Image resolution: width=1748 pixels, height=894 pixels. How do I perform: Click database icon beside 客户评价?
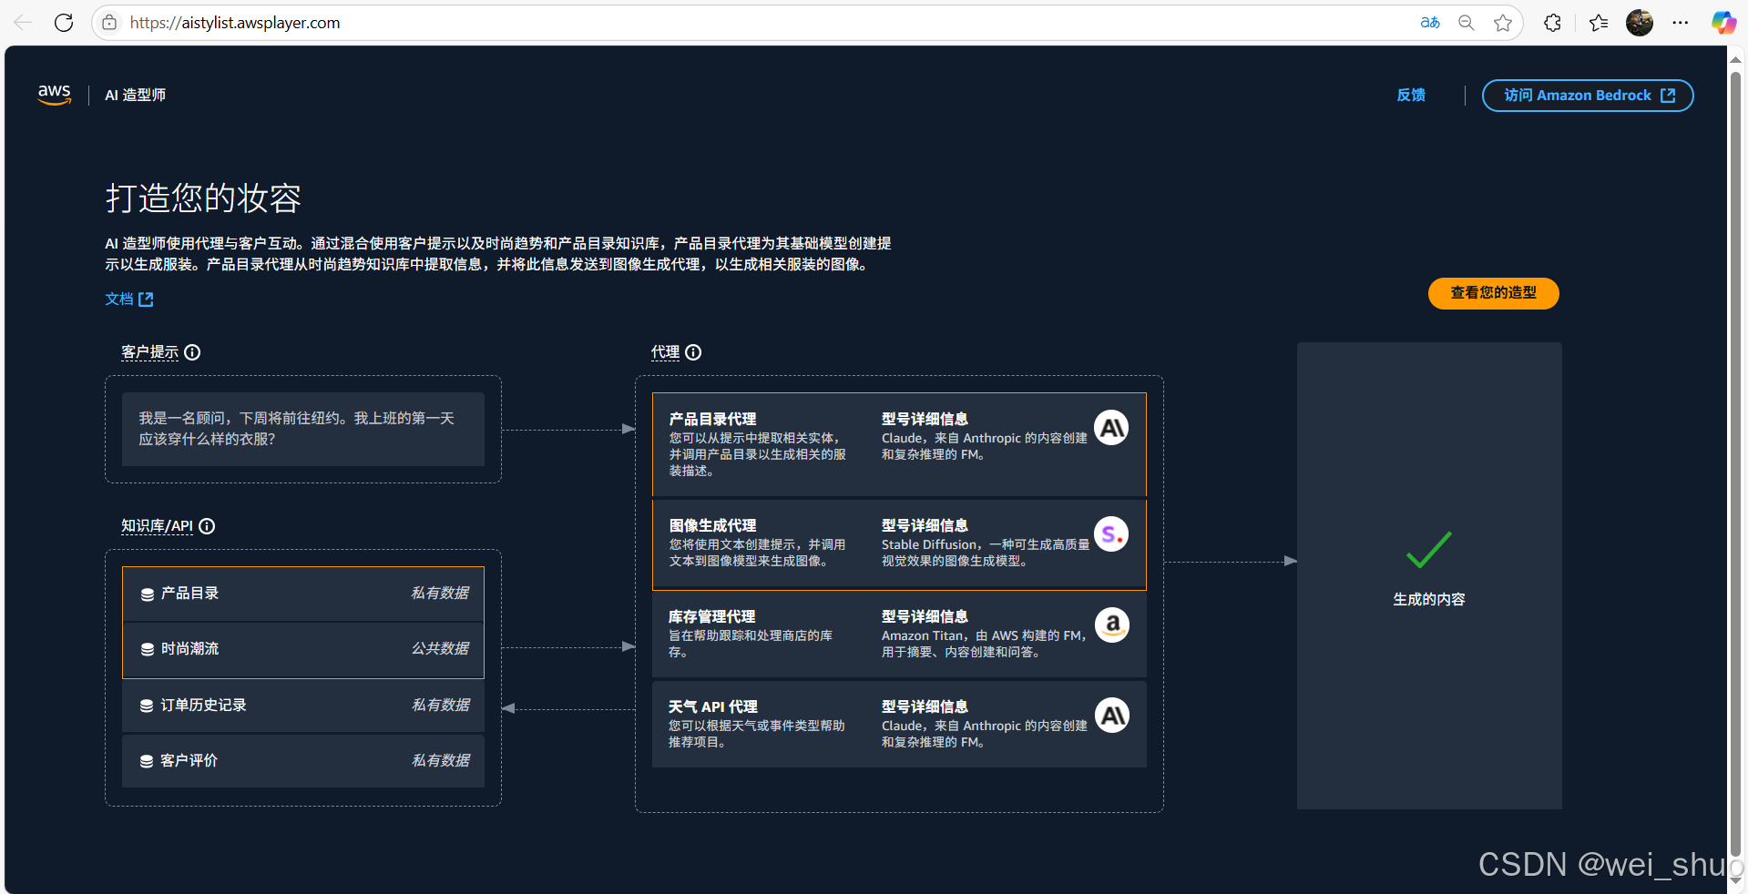pyautogui.click(x=147, y=761)
